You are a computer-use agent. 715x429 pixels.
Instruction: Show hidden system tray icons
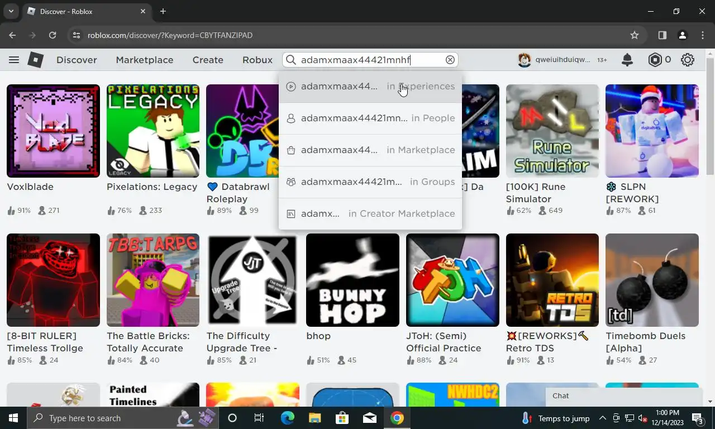pos(603,418)
